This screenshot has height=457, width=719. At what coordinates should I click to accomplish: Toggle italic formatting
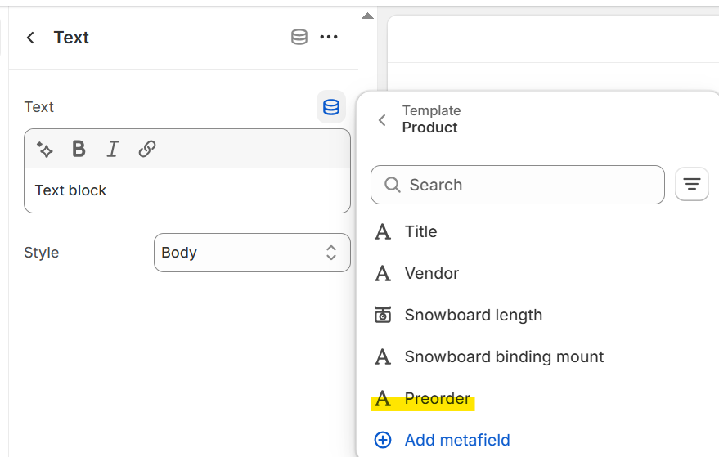coord(113,149)
